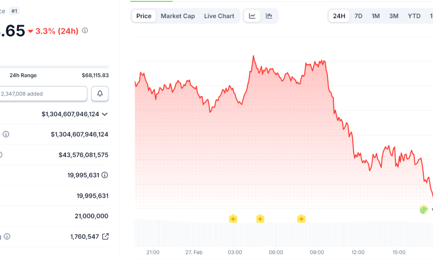Expand the chevron beside $1,304,607,946,124
This screenshot has height=259, width=433.
tap(104, 114)
